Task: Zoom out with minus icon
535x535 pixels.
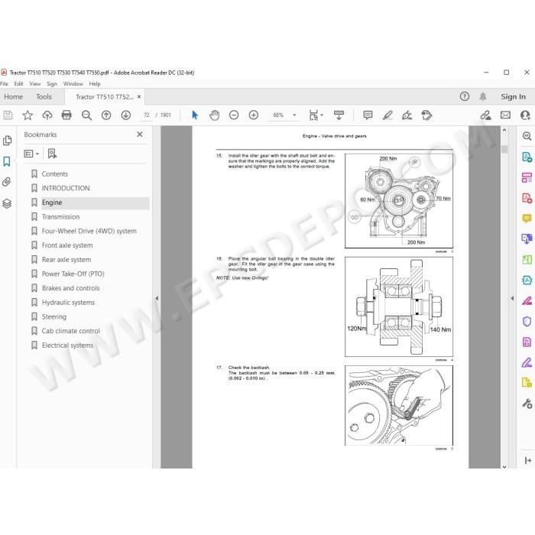Action: point(234,115)
